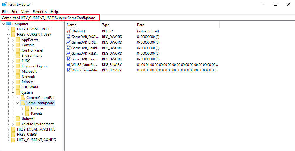Click the GameDVR_Enabl DWORD value icon
Viewport: 295px width, 151px height.
point(69,48)
